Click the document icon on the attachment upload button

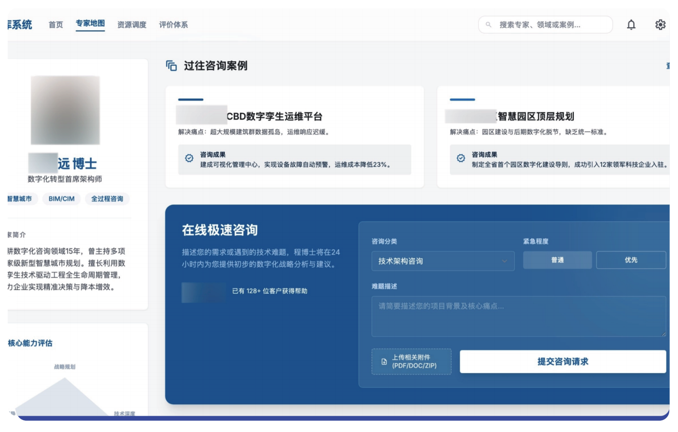tap(383, 361)
